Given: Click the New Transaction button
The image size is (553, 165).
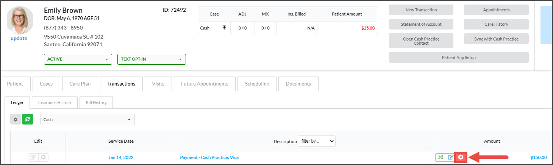Looking at the screenshot, I should tap(421, 10).
